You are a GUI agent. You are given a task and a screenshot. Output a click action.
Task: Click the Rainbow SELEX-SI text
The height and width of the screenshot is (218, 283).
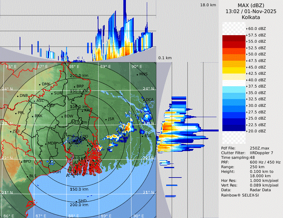(238, 195)
